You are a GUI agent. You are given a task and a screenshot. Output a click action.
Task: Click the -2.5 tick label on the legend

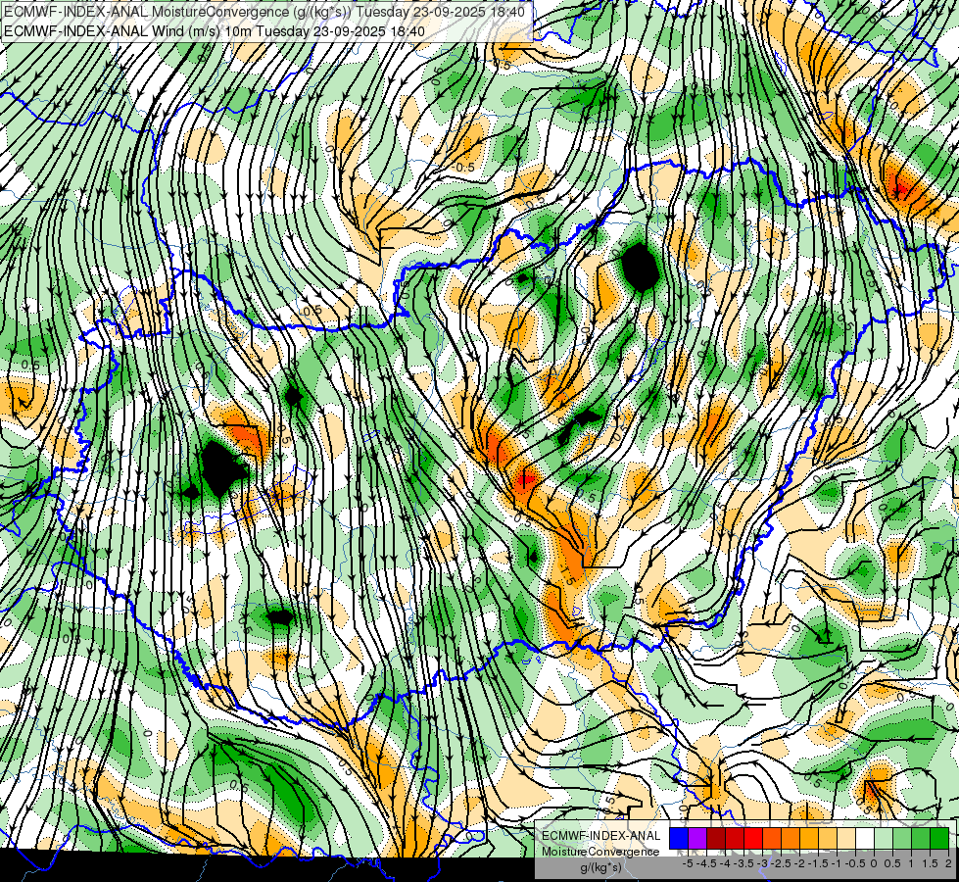(781, 863)
